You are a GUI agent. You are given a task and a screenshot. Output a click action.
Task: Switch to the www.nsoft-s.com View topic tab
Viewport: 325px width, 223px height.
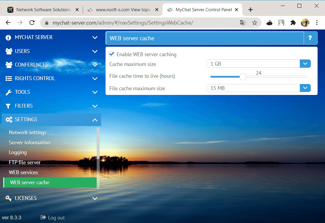[x=122, y=10]
